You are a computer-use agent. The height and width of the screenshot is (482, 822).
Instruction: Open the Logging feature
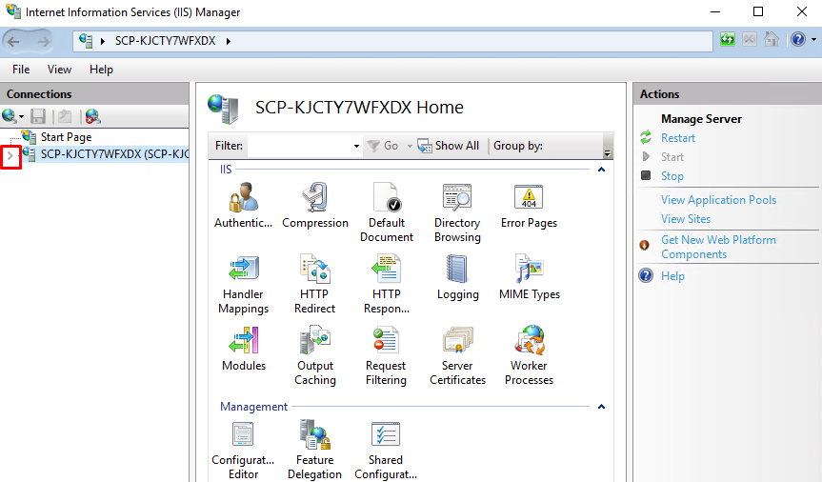(457, 277)
